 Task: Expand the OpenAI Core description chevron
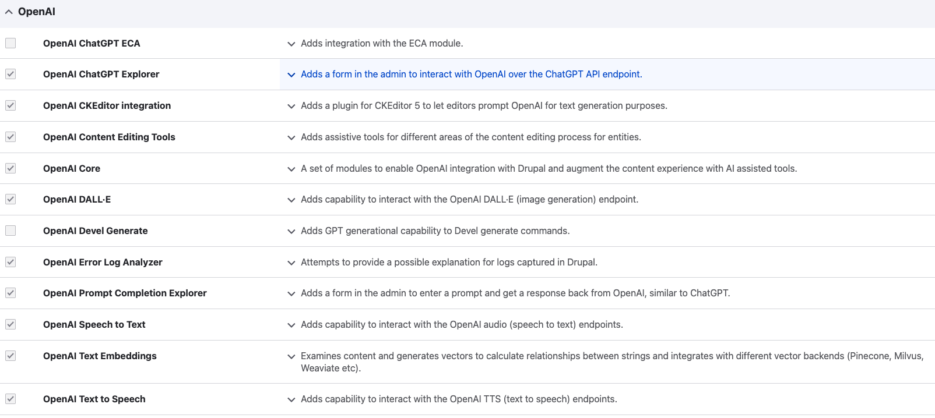click(291, 169)
